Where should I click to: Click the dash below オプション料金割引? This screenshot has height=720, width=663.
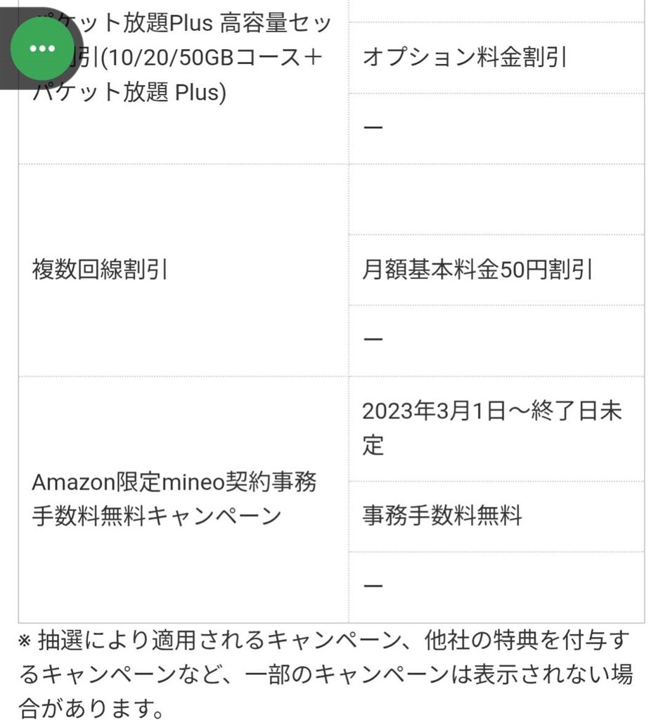[x=373, y=129]
